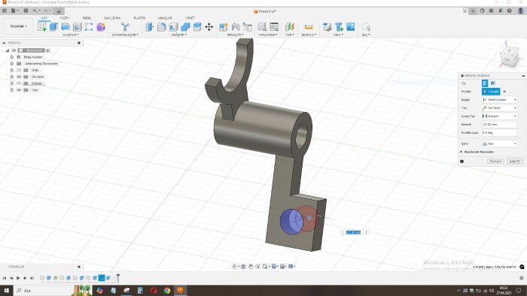
Task: Select the Fillet tool
Action: tap(162, 27)
